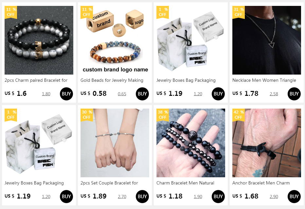Click BUY for the 2pcs Set Couple Bracelet
Screen dimensions: 305x209
point(142,196)
